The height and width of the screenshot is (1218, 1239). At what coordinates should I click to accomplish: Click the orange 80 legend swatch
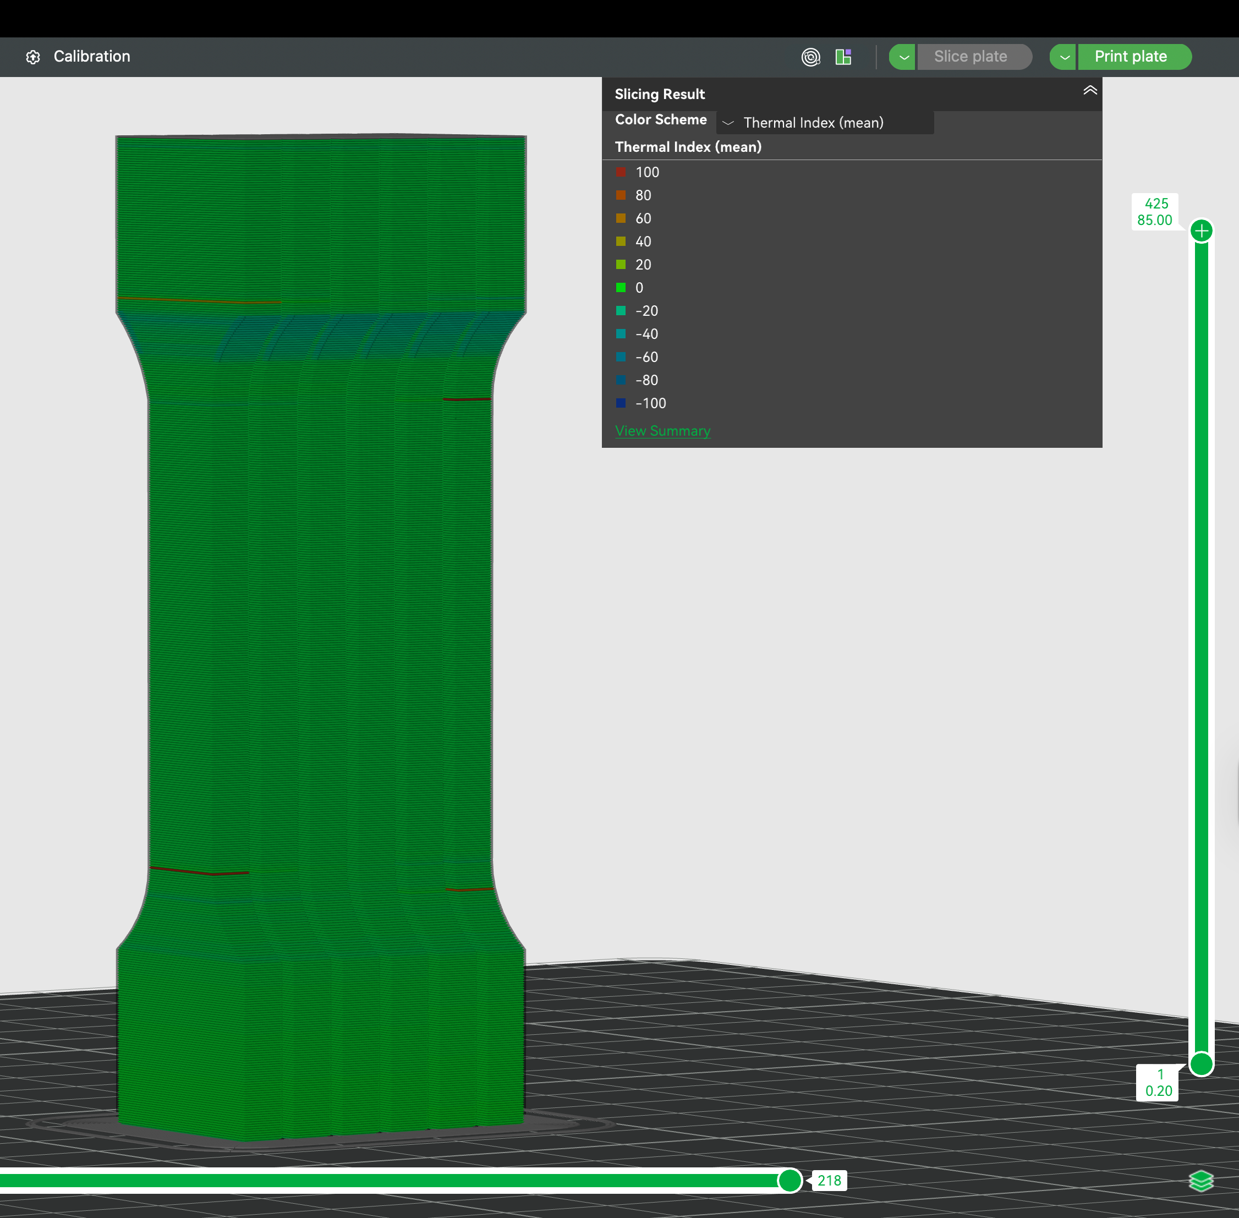[621, 195]
